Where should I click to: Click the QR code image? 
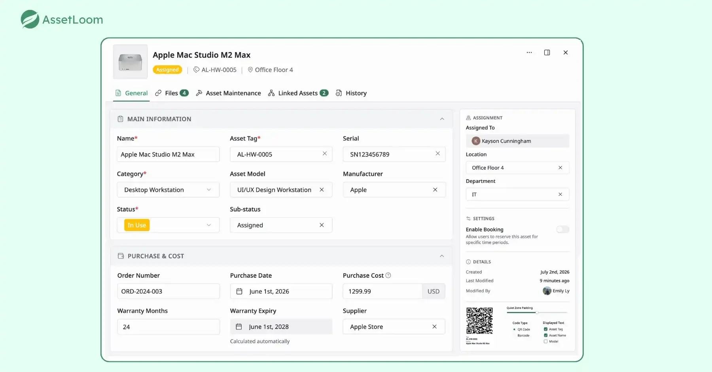pyautogui.click(x=479, y=321)
